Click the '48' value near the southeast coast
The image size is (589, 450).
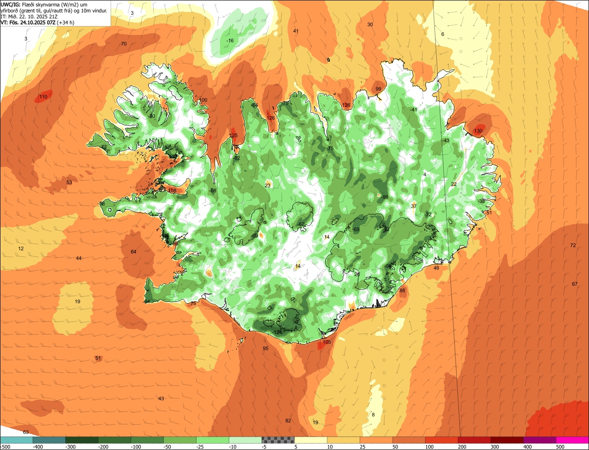point(436,268)
